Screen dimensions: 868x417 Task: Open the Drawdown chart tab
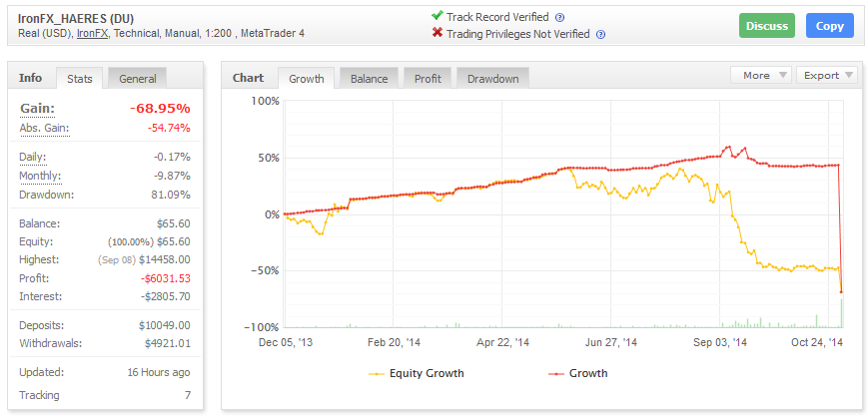click(492, 79)
